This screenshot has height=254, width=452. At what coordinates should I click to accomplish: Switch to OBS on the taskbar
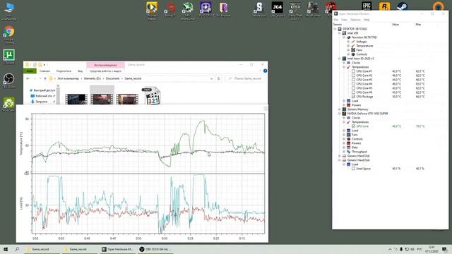pyautogui.click(x=155, y=249)
